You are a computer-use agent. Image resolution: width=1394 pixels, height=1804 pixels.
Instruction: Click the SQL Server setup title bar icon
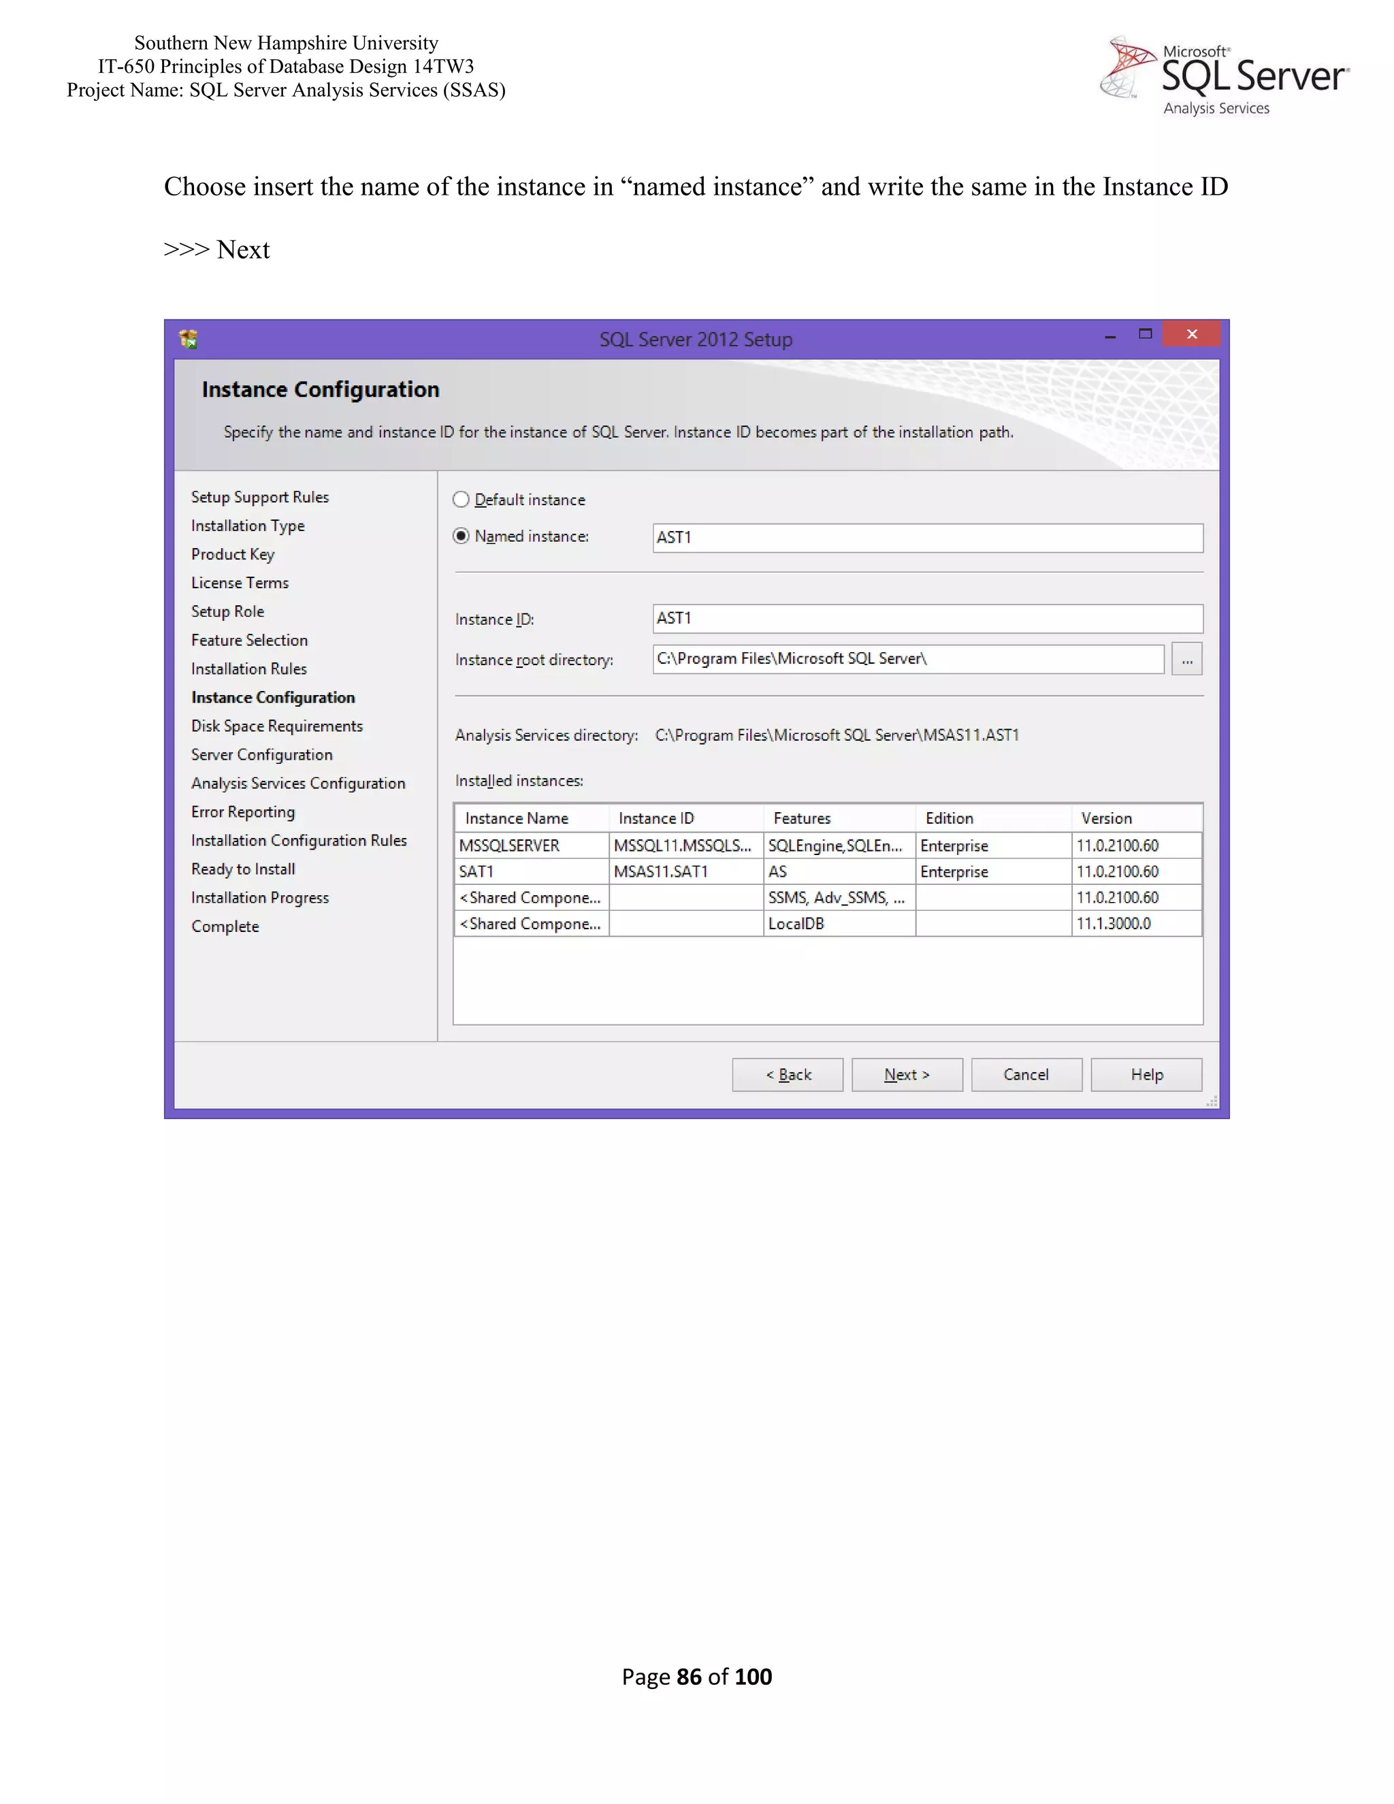coord(189,338)
